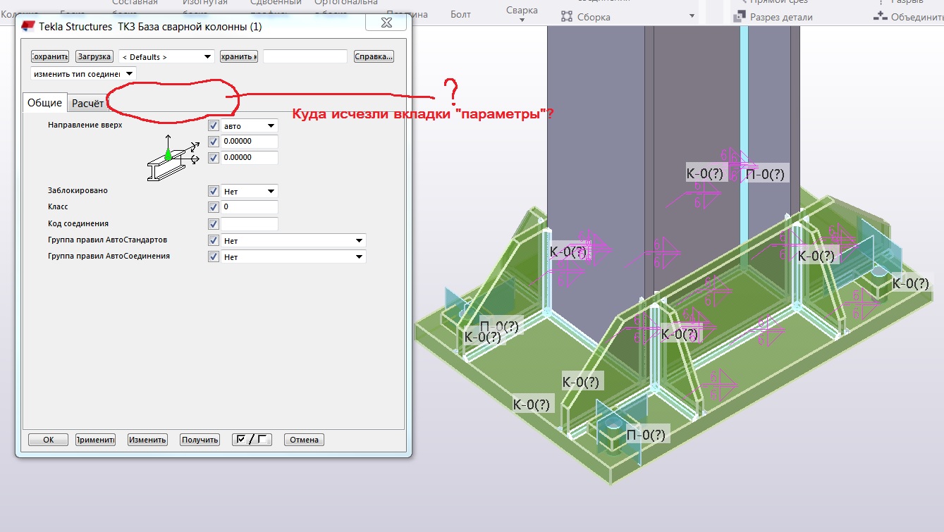The image size is (944, 532).
Task: Expand the Группа правил АвтоСтандартов dropdown
Action: (x=293, y=240)
